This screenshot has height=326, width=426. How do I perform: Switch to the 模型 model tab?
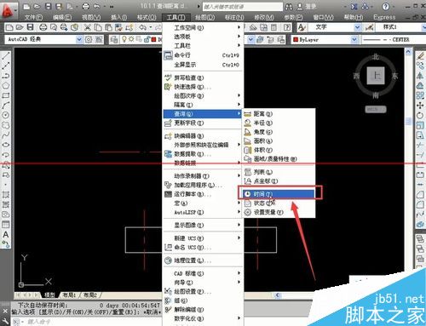coord(49,295)
